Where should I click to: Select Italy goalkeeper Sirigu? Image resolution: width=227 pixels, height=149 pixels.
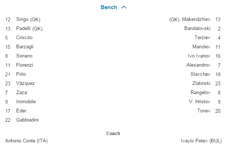[28, 19]
